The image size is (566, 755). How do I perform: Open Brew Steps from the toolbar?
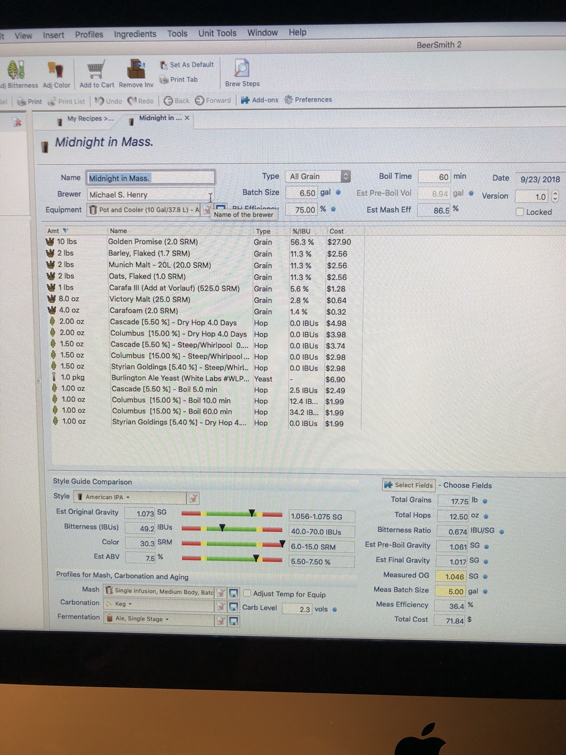pos(242,73)
